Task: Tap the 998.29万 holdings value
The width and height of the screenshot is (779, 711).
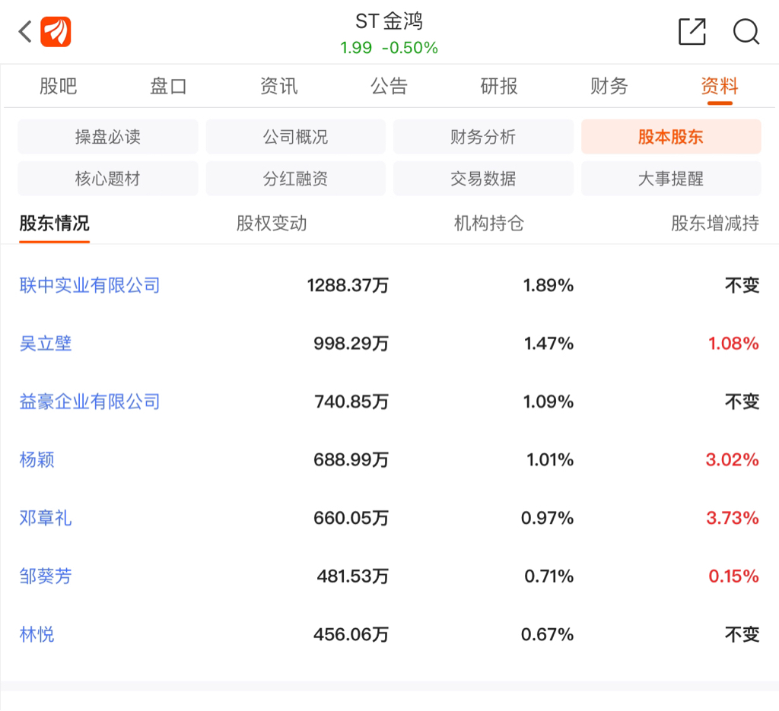Action: [x=351, y=344]
